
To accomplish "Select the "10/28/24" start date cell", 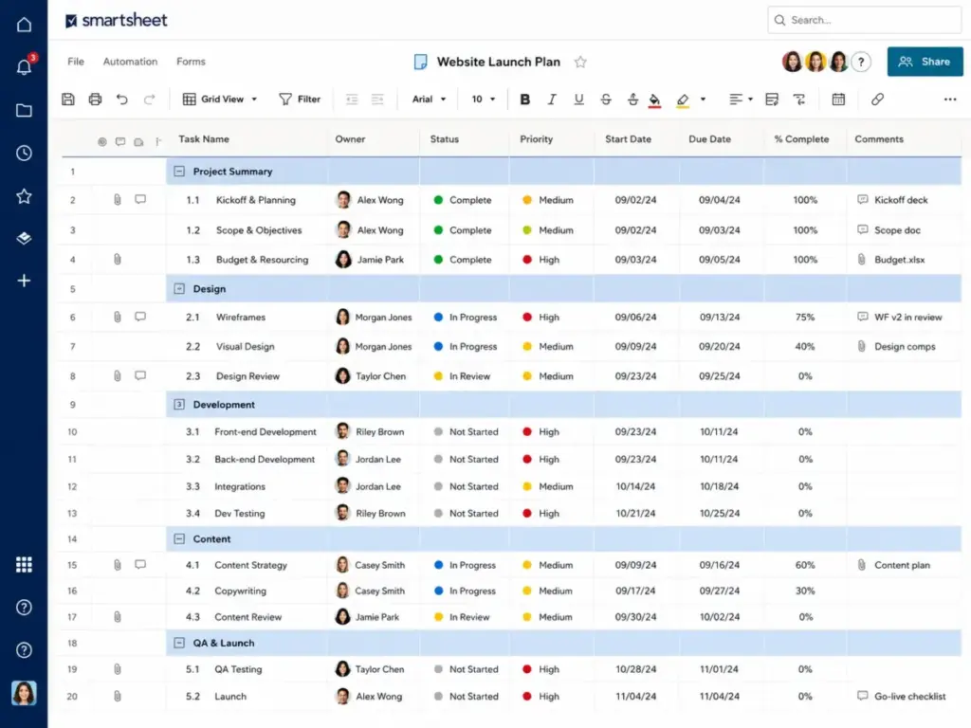I will point(635,669).
